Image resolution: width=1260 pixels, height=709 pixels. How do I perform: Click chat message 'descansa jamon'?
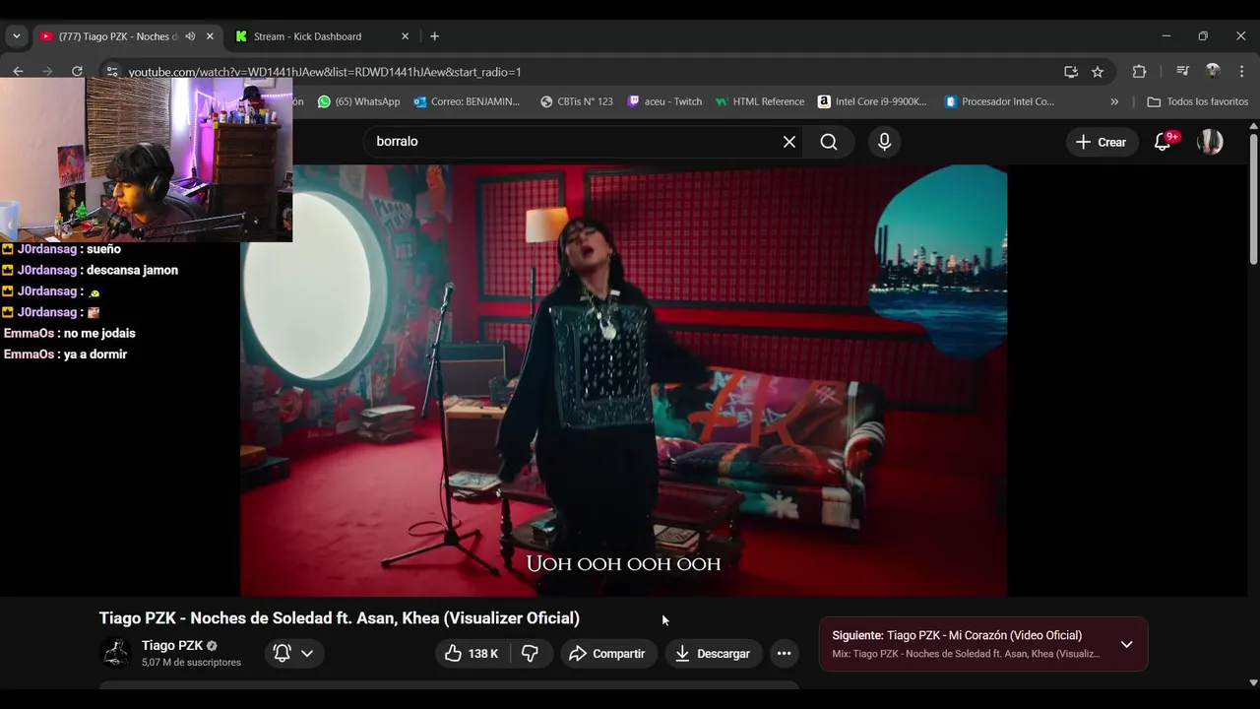tap(132, 270)
